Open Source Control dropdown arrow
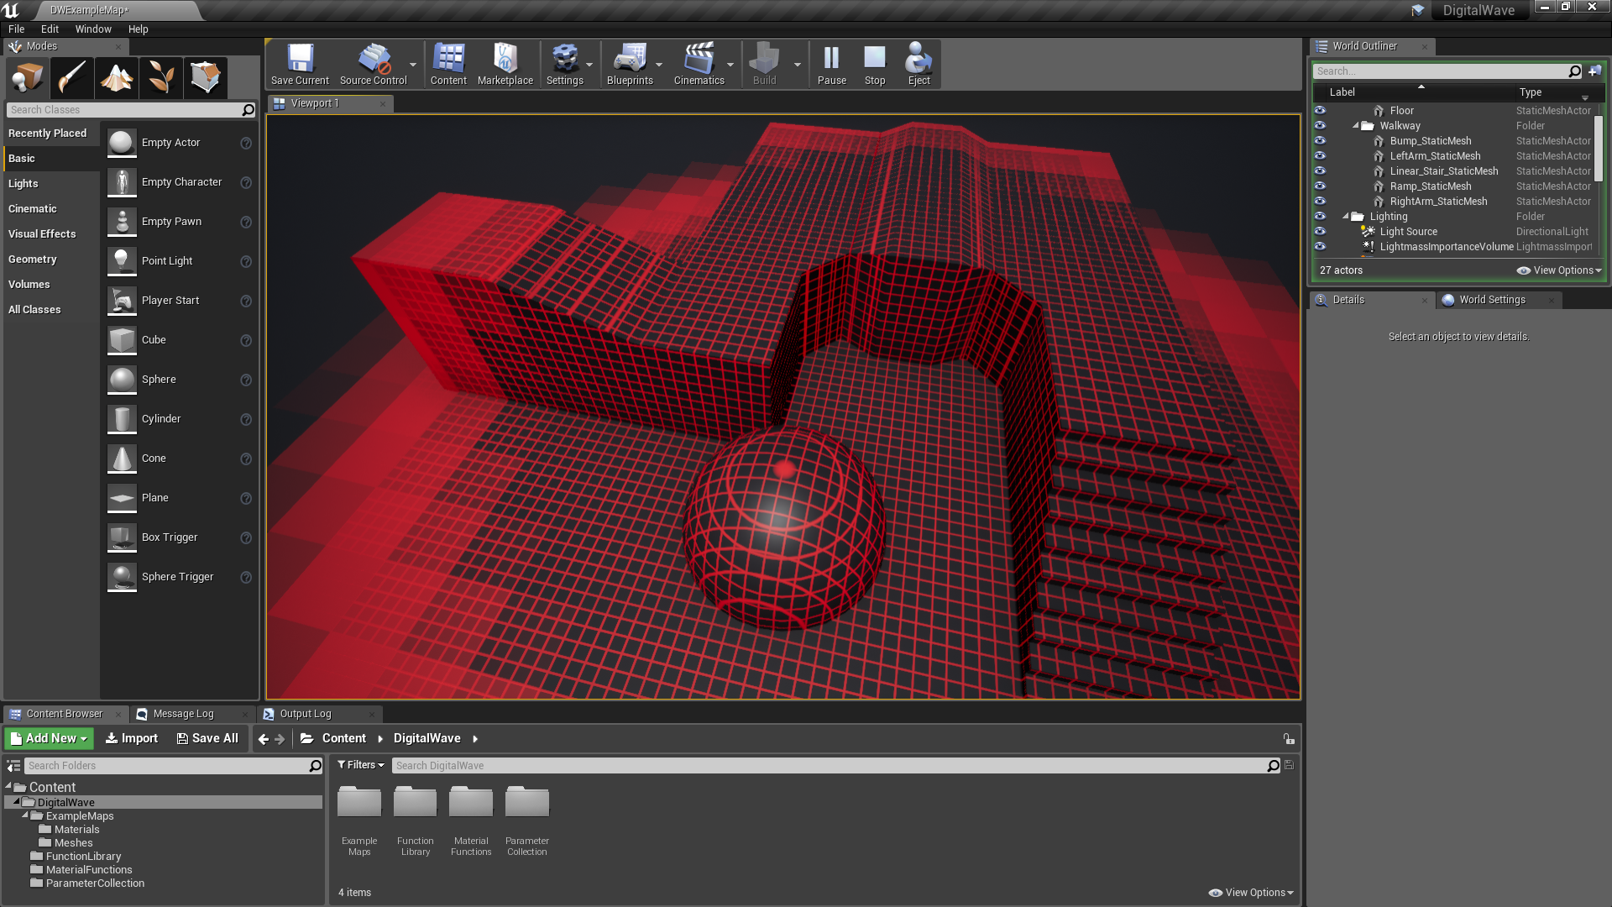Viewport: 1612px width, 907px height. coord(413,65)
